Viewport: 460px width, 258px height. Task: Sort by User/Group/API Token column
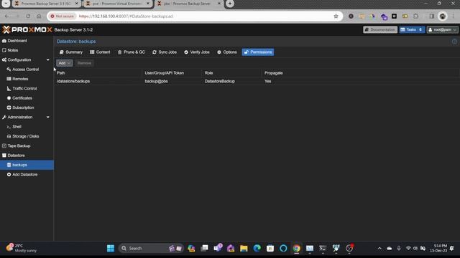172,73
